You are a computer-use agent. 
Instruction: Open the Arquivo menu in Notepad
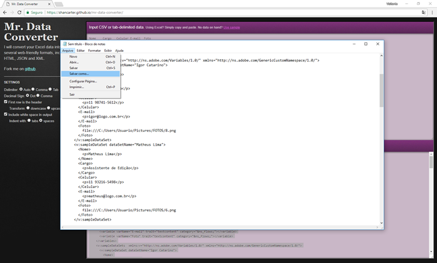(x=67, y=51)
